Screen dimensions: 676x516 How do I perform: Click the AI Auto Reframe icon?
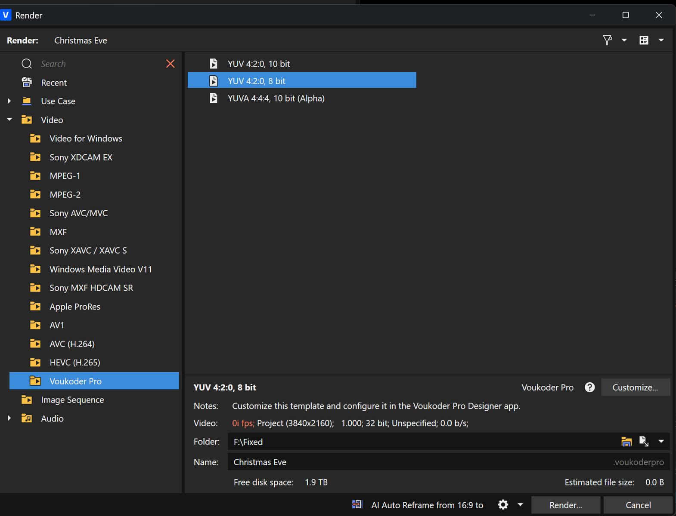tap(357, 505)
